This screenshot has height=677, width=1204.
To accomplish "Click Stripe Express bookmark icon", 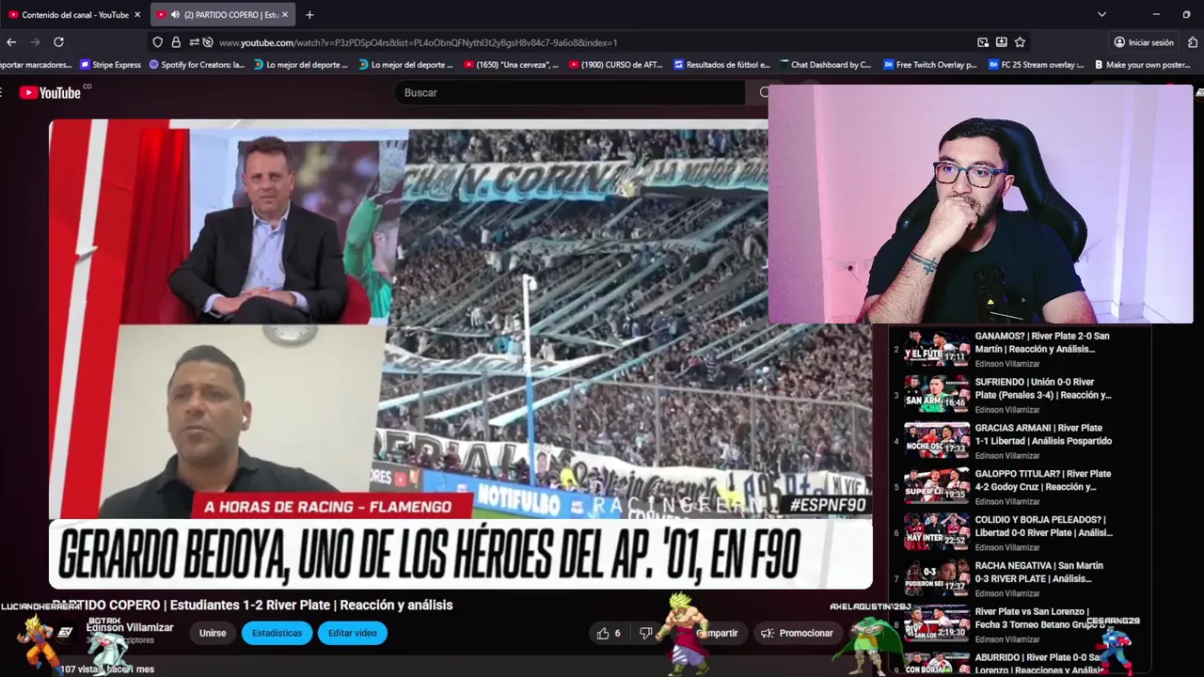I will point(86,65).
